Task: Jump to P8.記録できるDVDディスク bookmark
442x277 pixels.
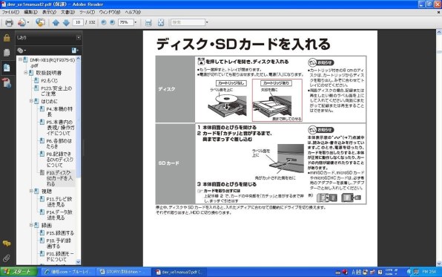Action: tap(60, 159)
